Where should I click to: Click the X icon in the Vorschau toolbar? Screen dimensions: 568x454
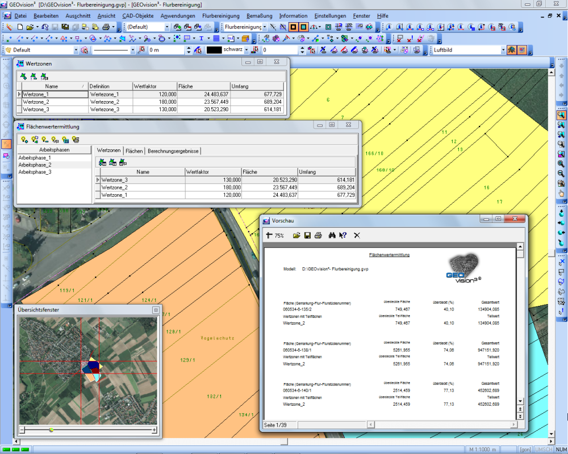pos(357,236)
